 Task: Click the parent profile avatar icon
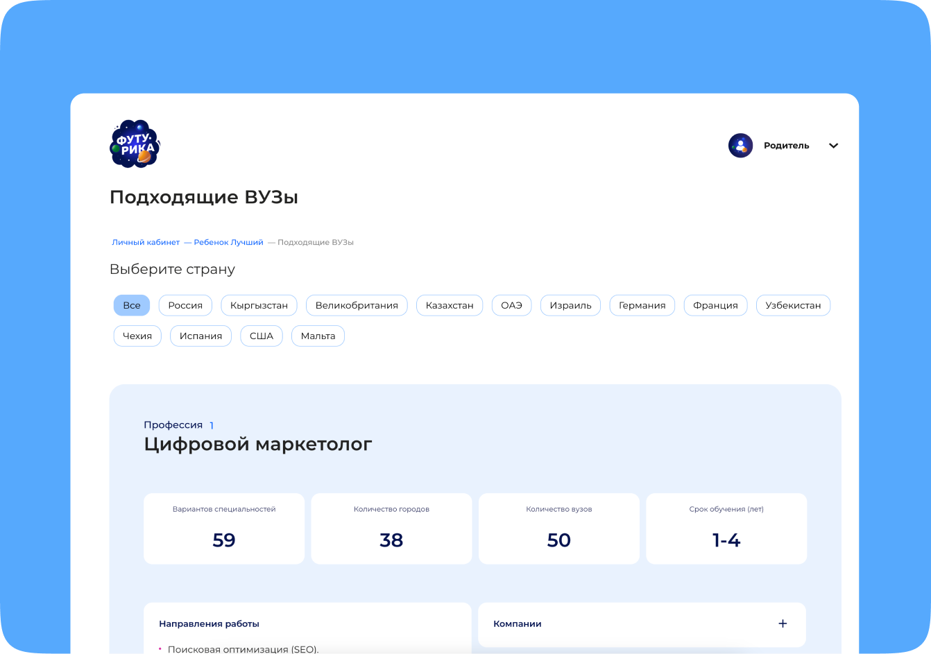click(x=740, y=146)
